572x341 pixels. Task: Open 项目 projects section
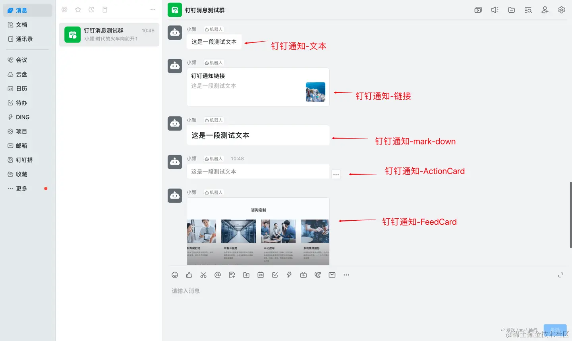point(27,131)
